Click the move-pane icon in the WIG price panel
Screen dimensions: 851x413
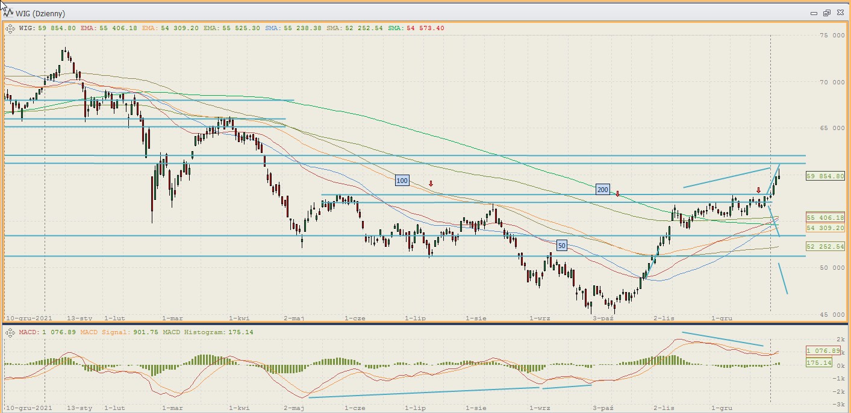(x=10, y=28)
